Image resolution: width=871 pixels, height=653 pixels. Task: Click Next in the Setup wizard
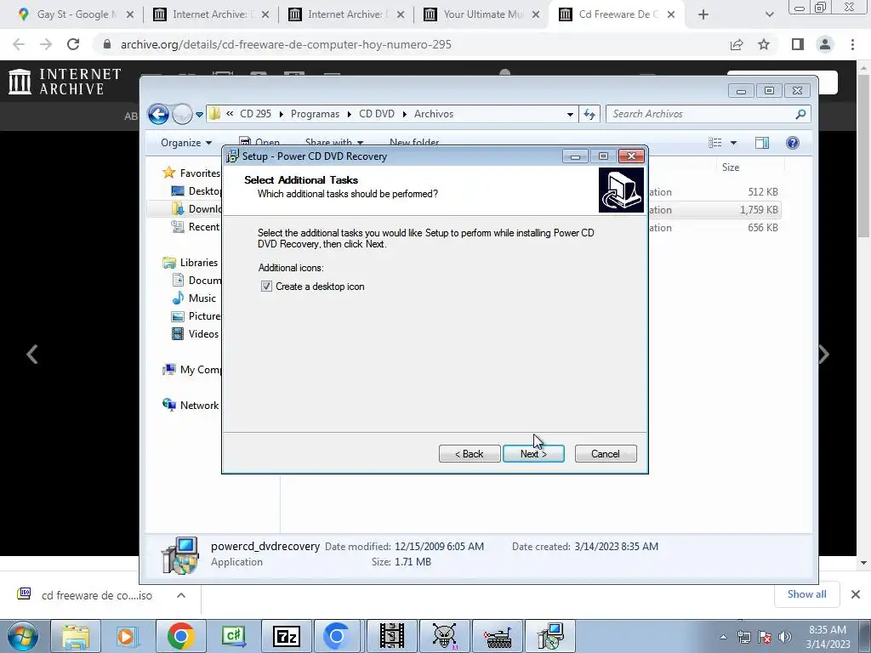tap(533, 454)
